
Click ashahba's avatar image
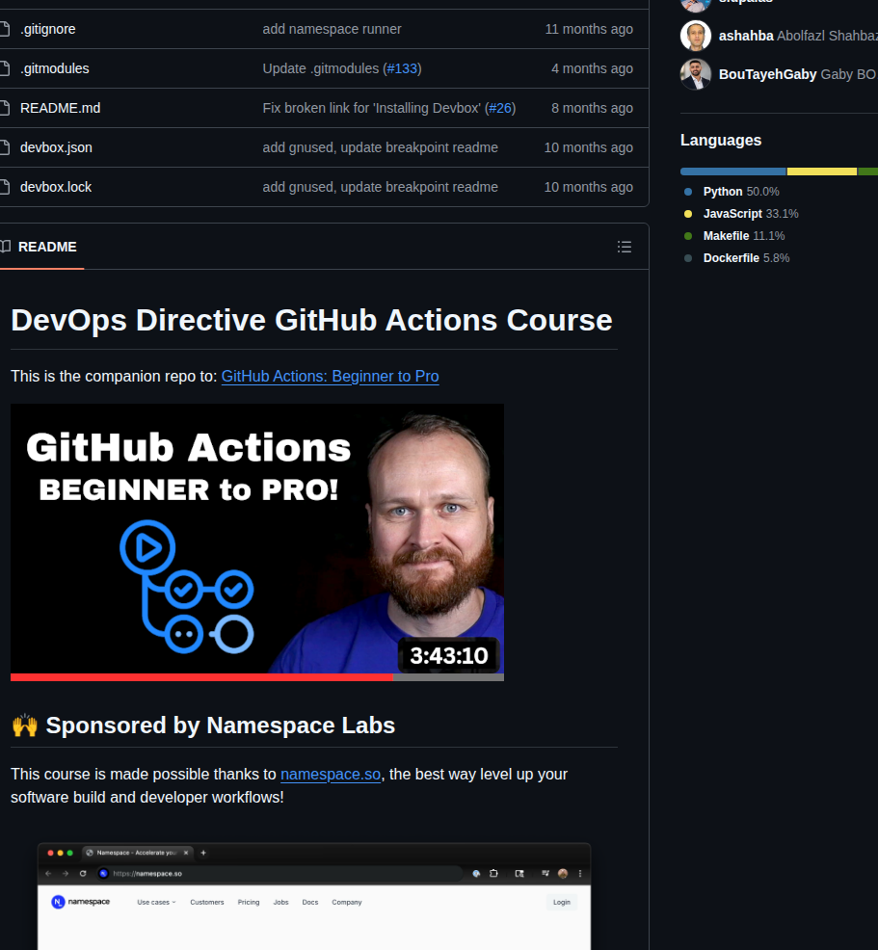(x=696, y=36)
